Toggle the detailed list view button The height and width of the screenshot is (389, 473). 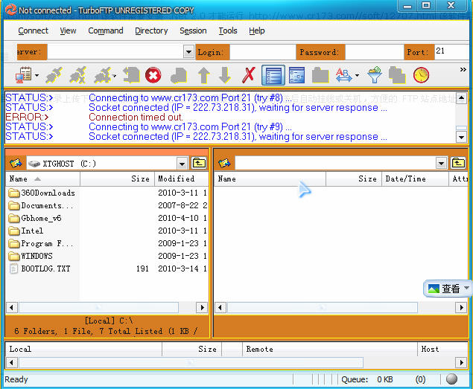tap(273, 75)
